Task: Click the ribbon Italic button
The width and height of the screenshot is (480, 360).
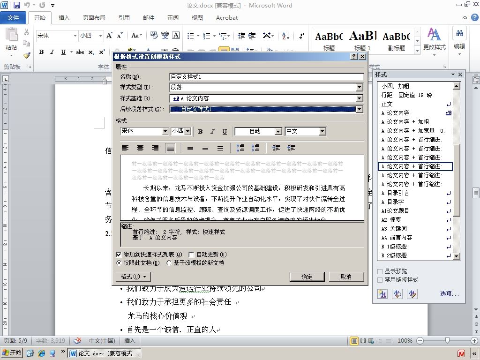Action: 52,52
